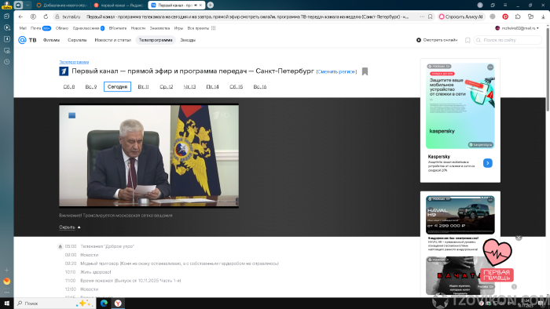Select the 'Вс, 9' date tab

(91, 86)
